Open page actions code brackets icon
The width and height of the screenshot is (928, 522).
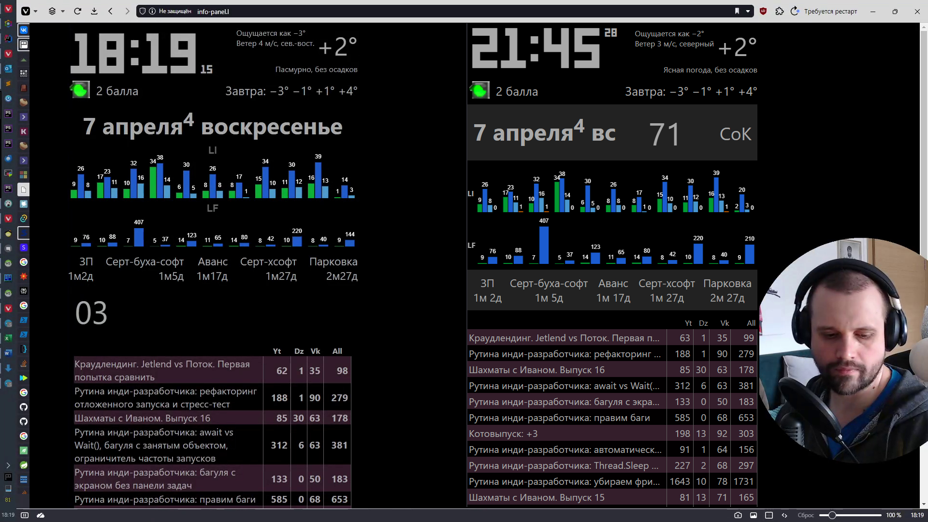[x=784, y=515]
